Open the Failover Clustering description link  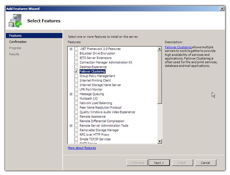point(178,47)
